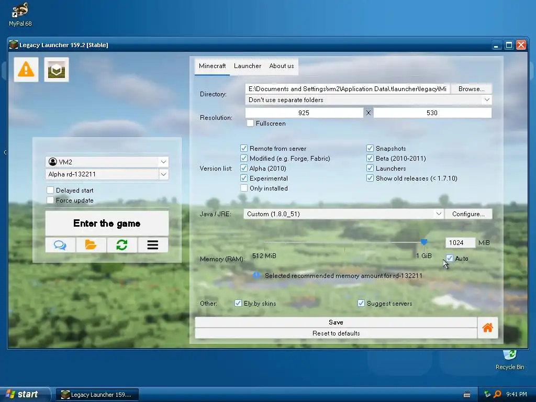Toggle Ely.by skins checkbox

tap(238, 303)
